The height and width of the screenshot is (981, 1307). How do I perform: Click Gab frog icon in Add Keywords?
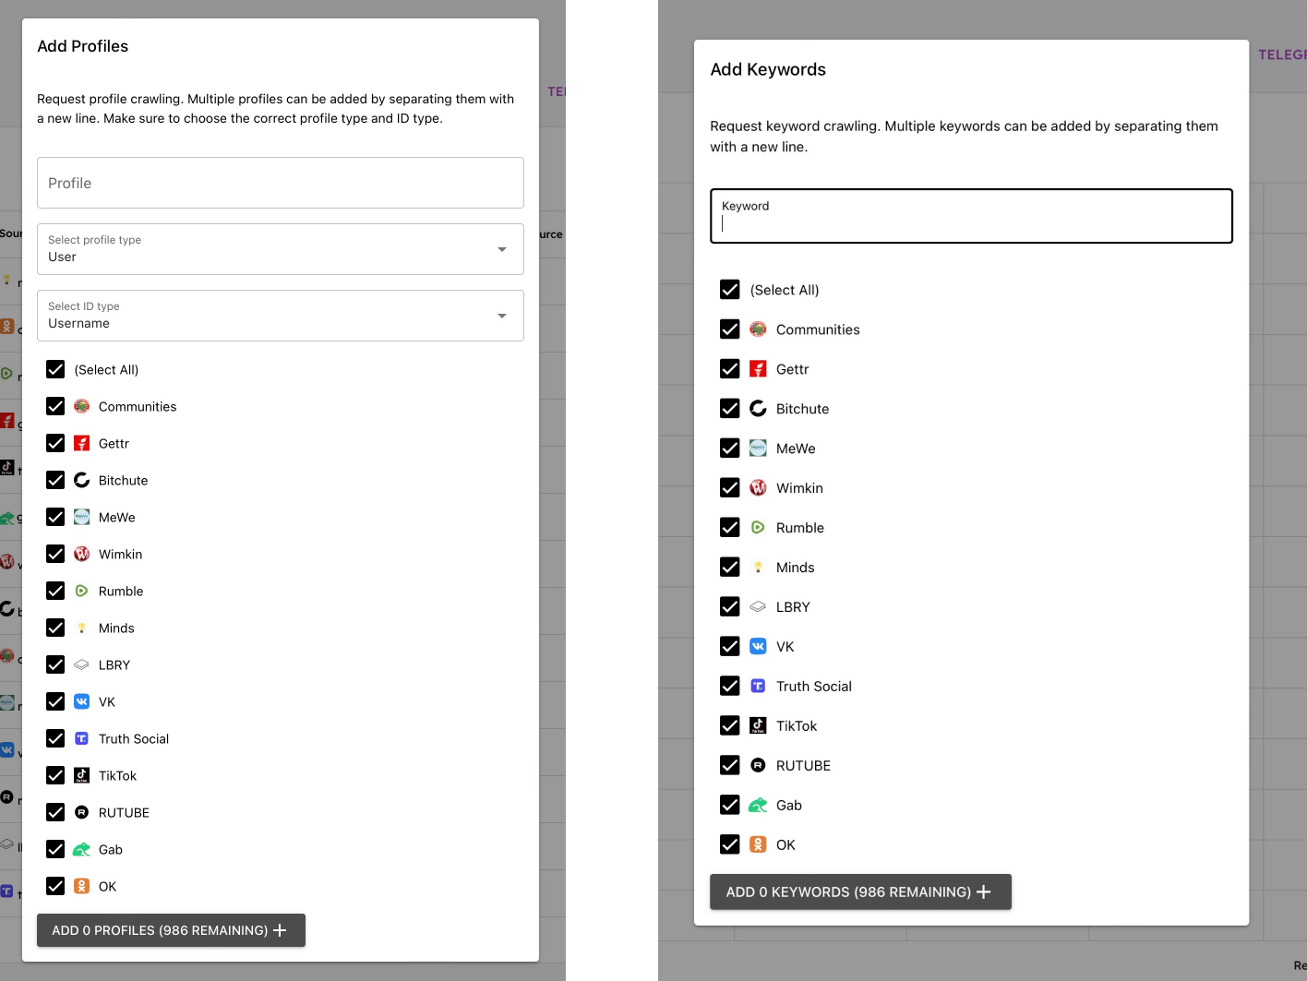point(758,805)
